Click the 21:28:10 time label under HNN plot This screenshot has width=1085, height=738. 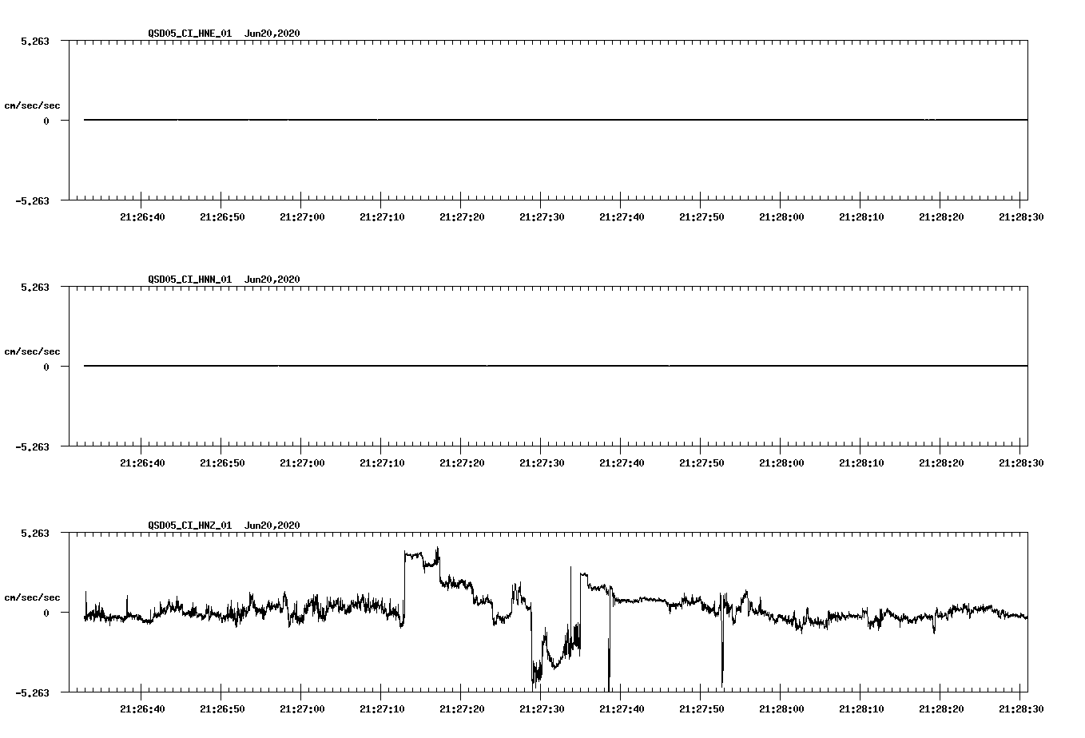(x=861, y=462)
